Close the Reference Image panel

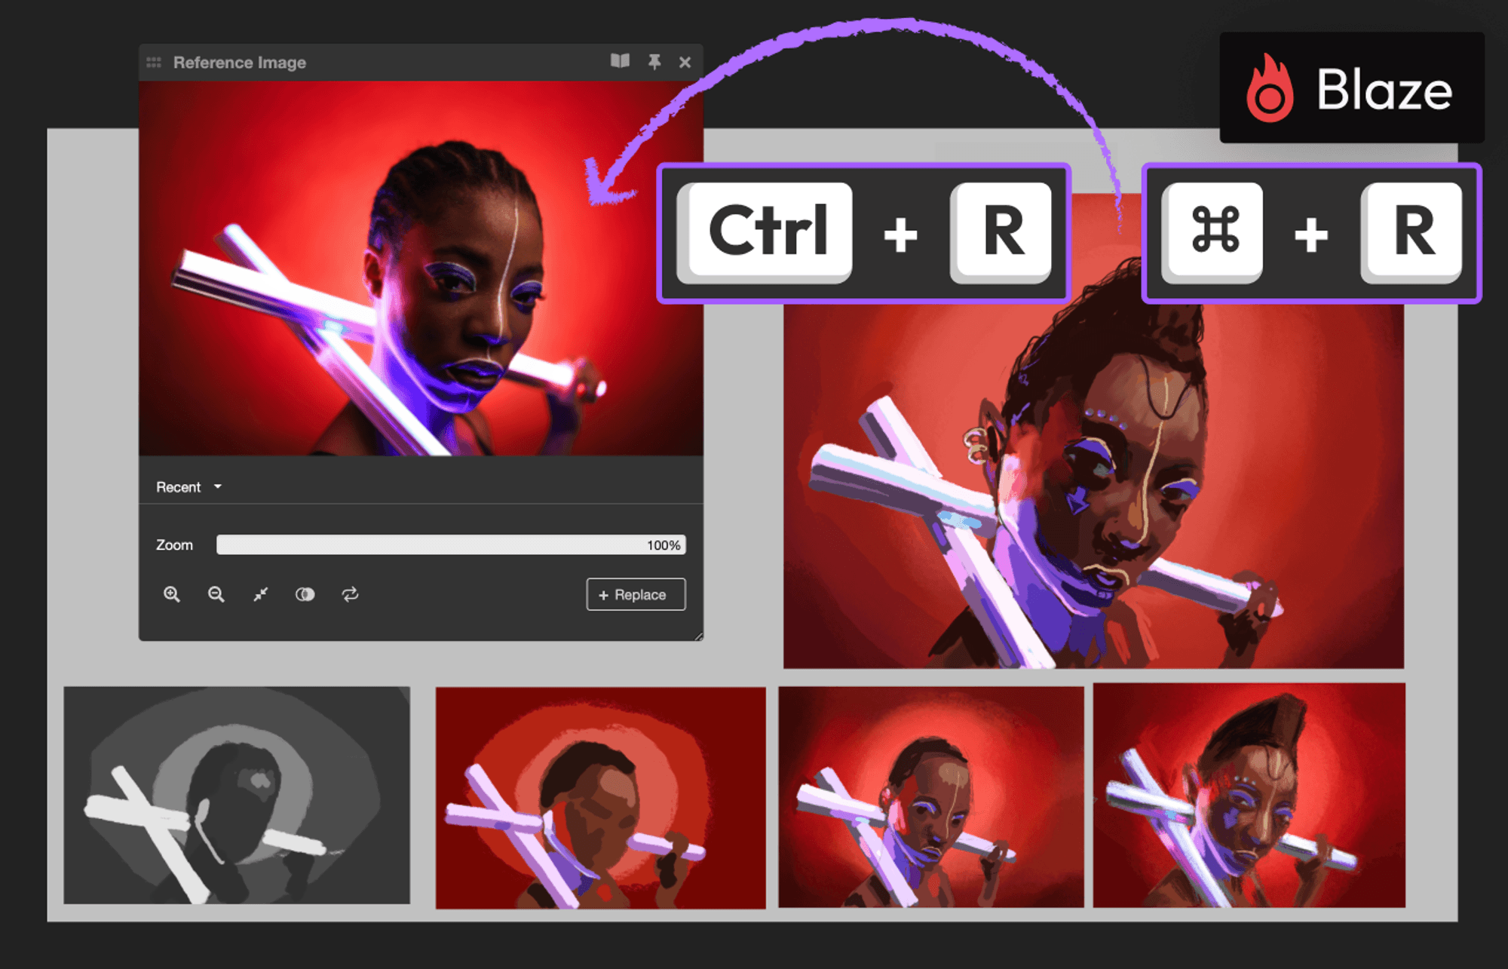click(x=685, y=63)
